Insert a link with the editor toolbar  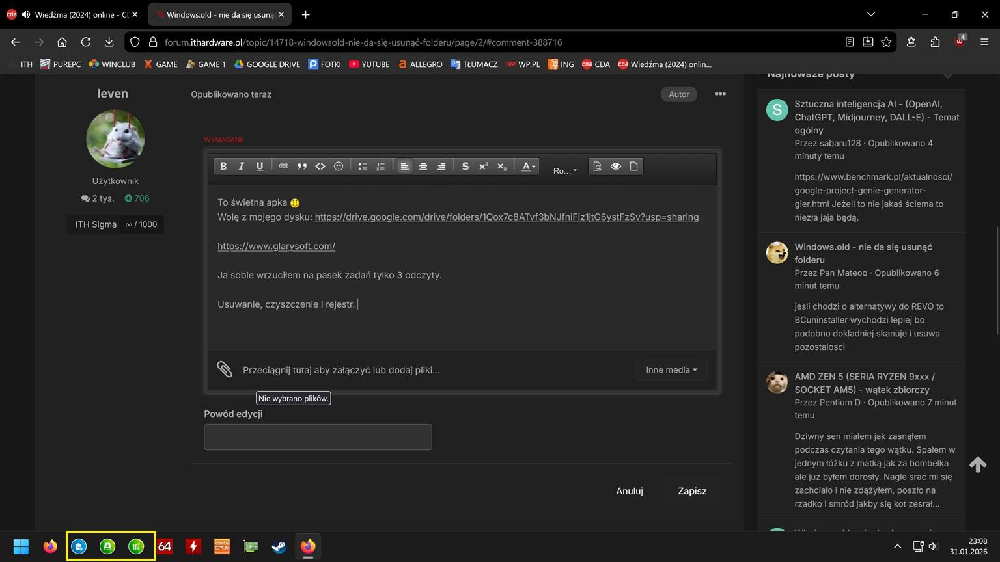click(x=283, y=167)
